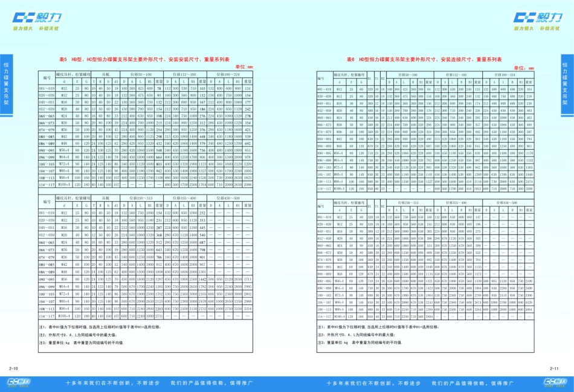Click 螺纹吊杆、松紧螺母 header in Table 5 upper section
This screenshot has height=392, width=574.
(73, 74)
